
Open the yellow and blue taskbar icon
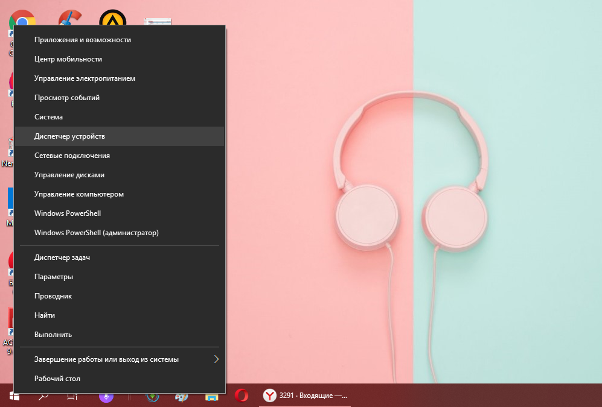tap(211, 397)
